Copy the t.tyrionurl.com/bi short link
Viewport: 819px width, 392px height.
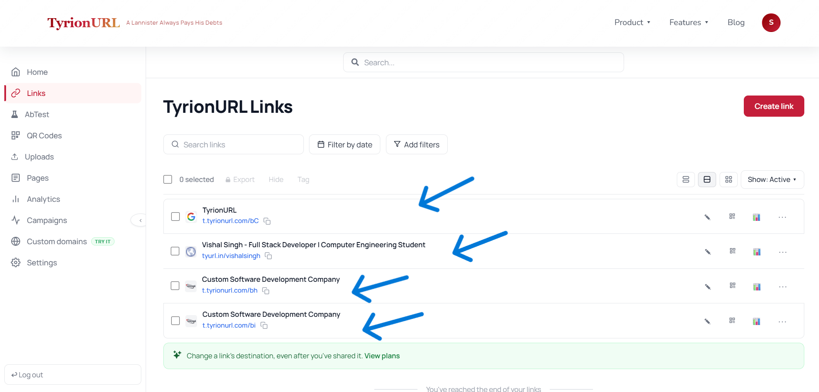[264, 325]
